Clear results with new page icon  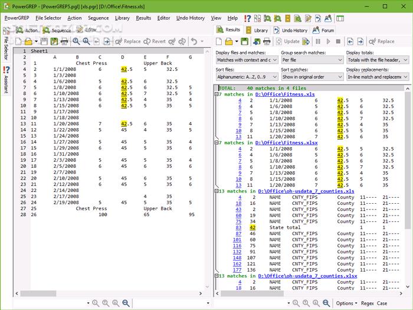pos(219,41)
